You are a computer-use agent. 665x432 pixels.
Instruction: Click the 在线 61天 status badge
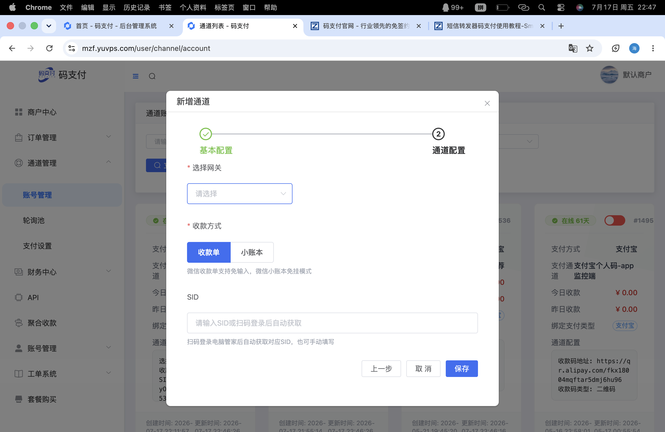pyautogui.click(x=570, y=221)
